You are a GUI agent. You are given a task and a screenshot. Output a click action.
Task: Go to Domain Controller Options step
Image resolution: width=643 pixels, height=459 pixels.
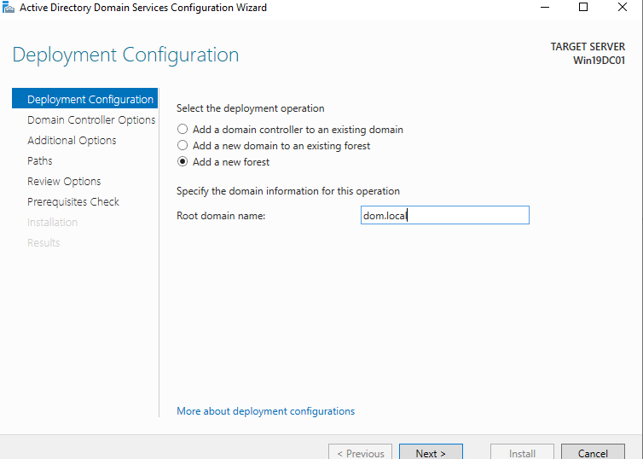point(91,120)
